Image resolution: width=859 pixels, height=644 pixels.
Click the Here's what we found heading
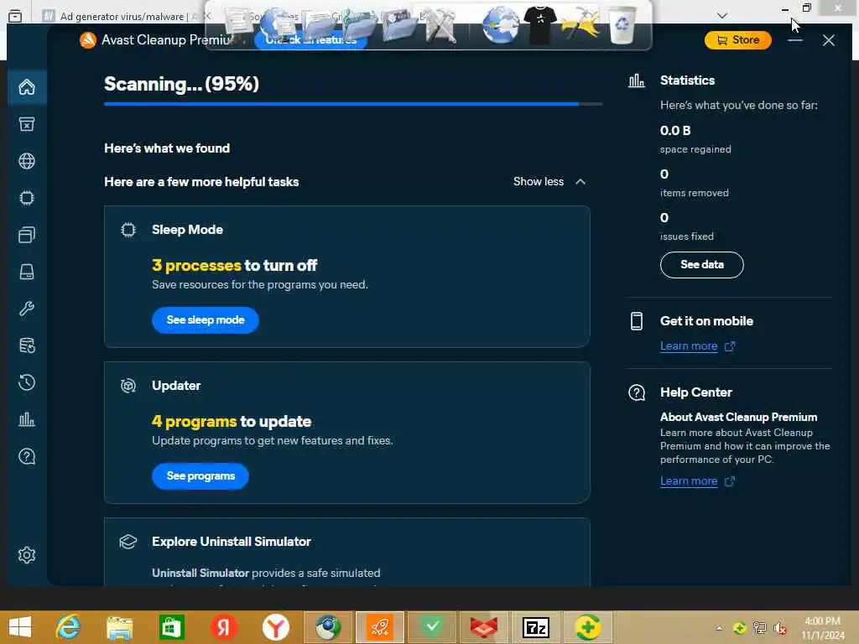167,148
